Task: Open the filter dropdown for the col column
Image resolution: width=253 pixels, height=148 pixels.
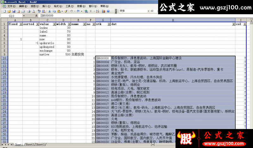Action: 245,24
